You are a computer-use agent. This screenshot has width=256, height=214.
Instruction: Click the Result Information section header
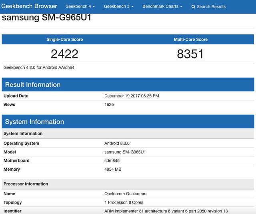pos(128,85)
